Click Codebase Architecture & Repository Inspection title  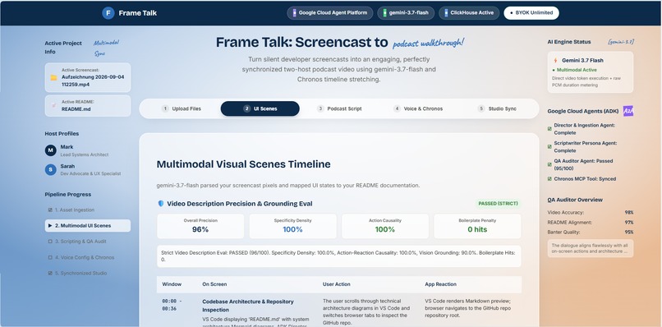(x=248, y=306)
